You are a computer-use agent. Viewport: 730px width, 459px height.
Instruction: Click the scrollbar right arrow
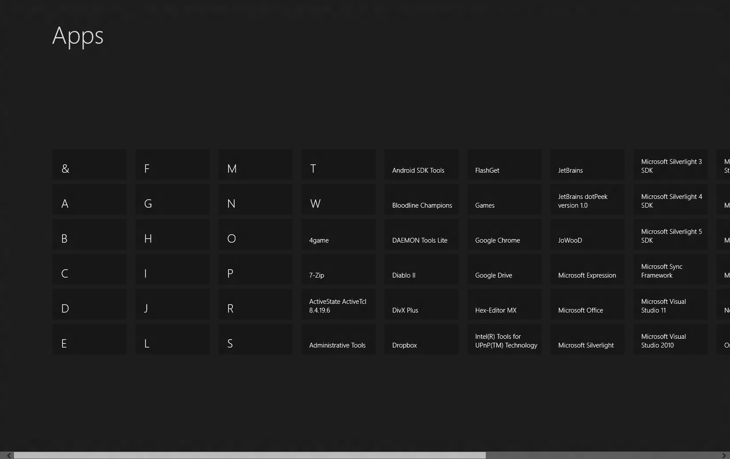point(724,456)
